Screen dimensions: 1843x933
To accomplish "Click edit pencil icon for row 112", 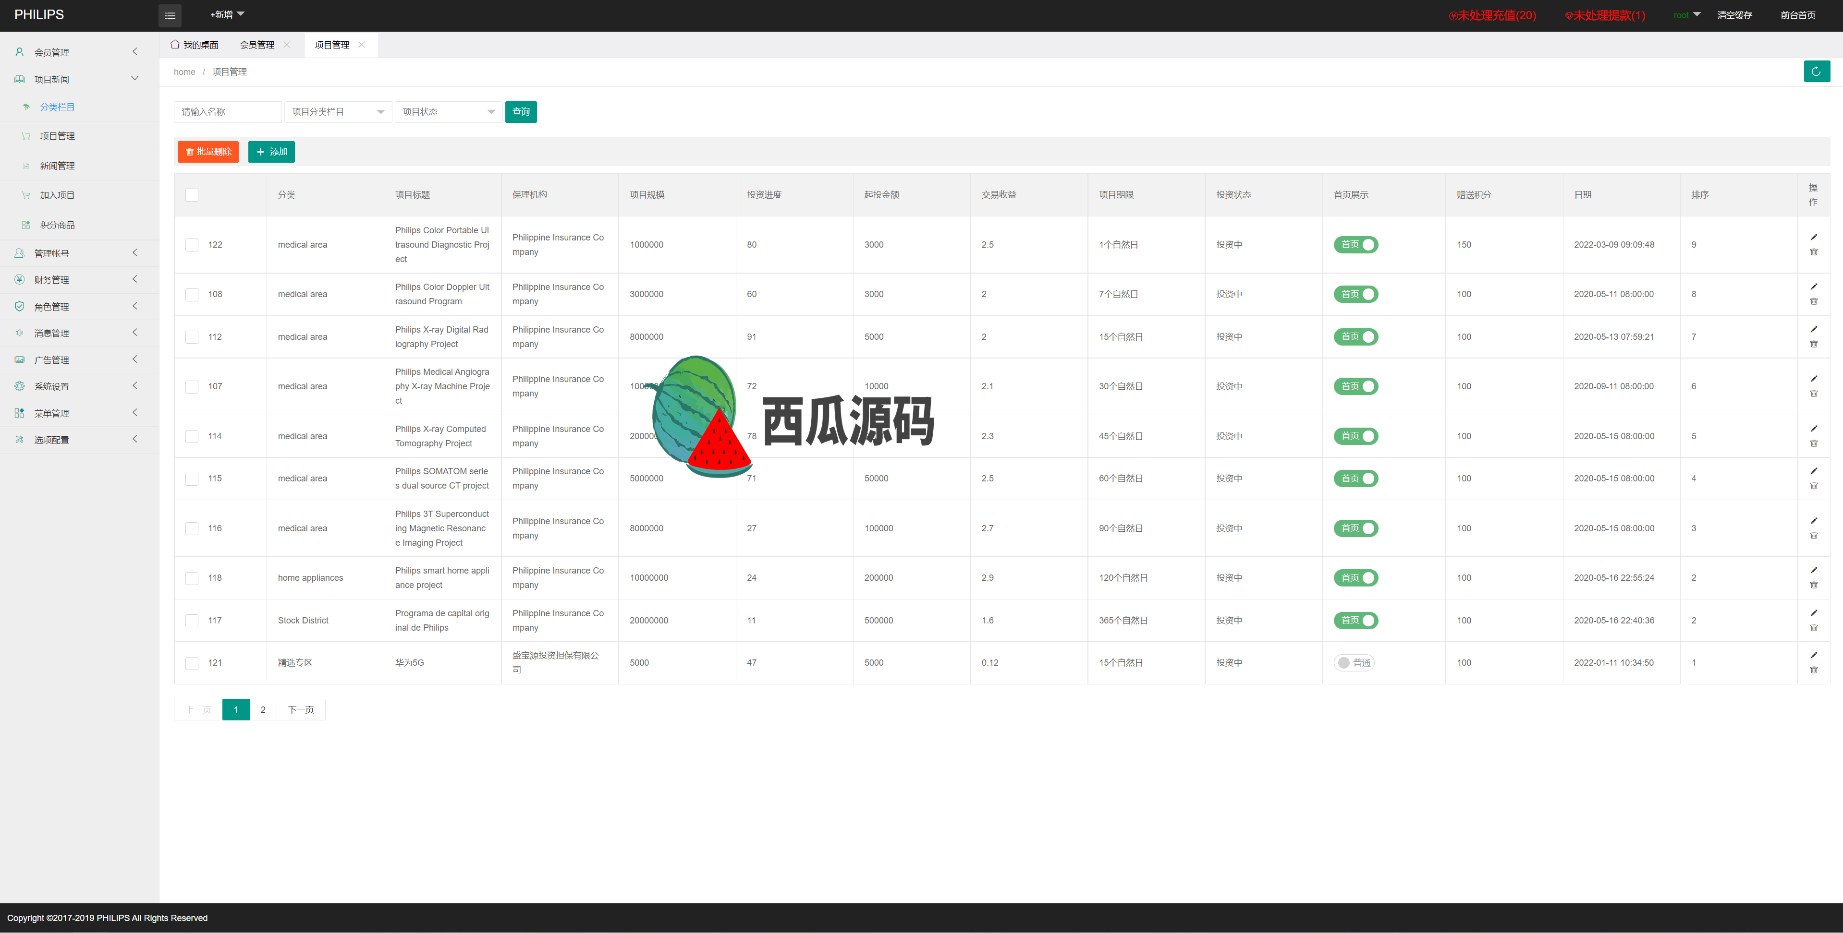I will 1814,329.
